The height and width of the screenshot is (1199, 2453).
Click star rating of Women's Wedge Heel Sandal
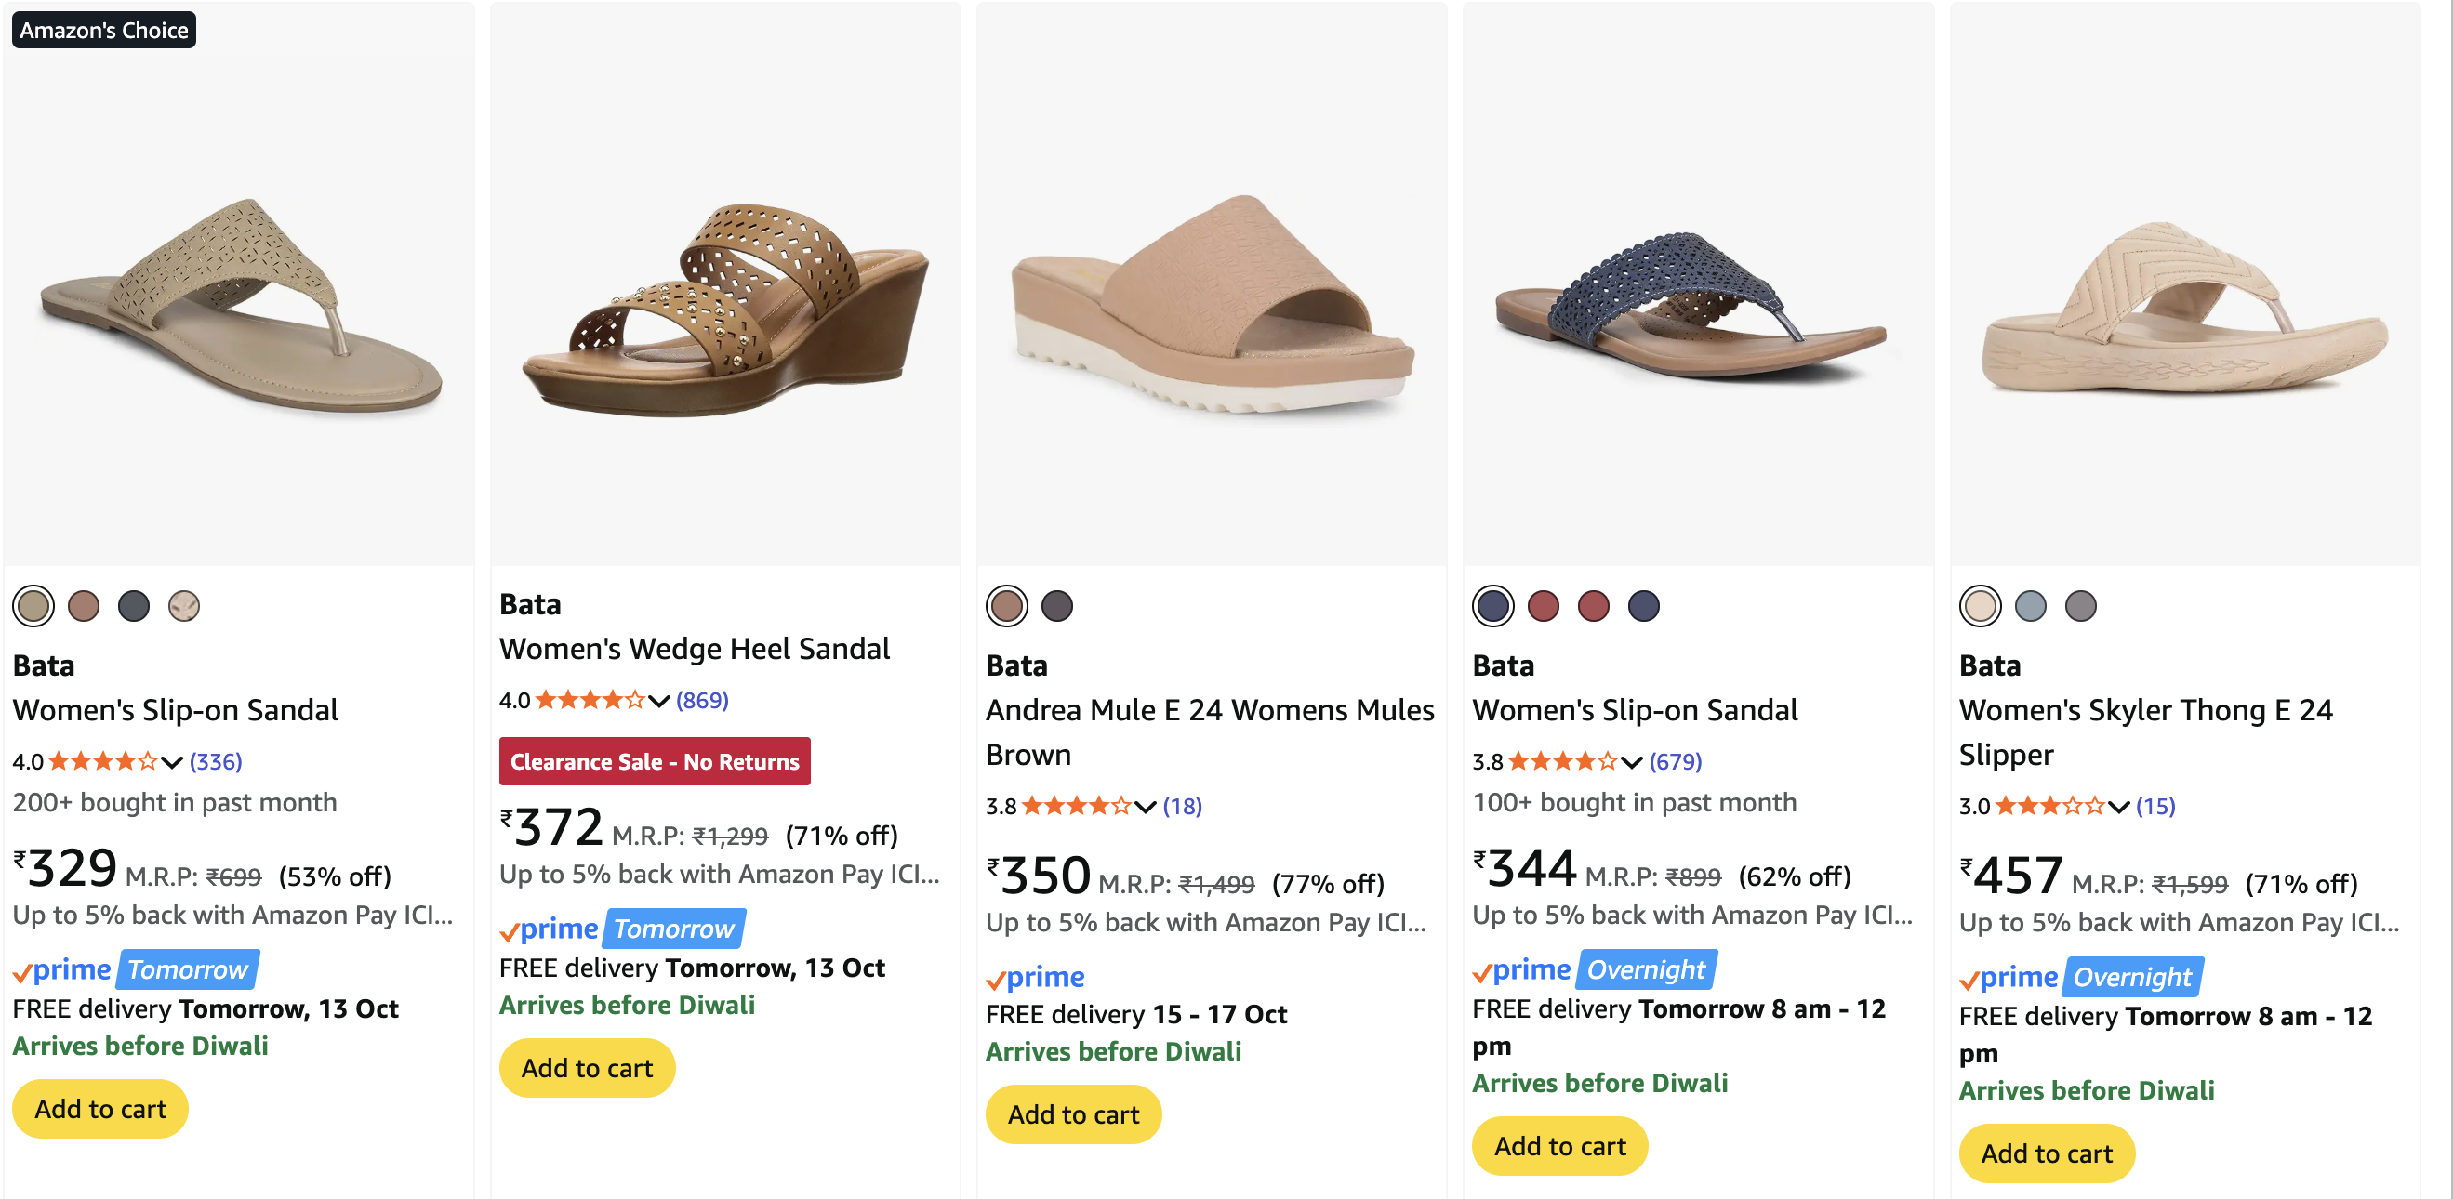[590, 701]
